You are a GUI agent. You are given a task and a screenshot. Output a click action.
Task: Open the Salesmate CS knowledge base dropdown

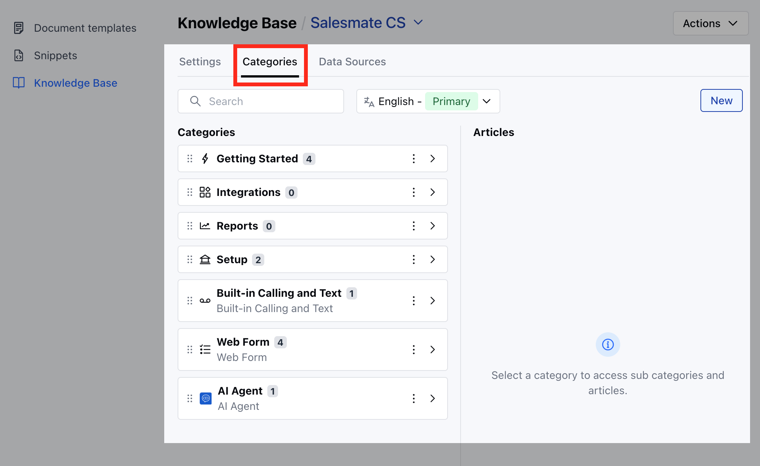point(418,23)
